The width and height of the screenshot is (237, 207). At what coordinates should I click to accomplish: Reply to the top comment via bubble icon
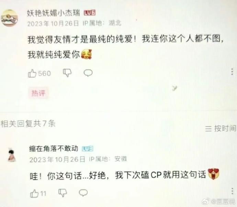88,73
